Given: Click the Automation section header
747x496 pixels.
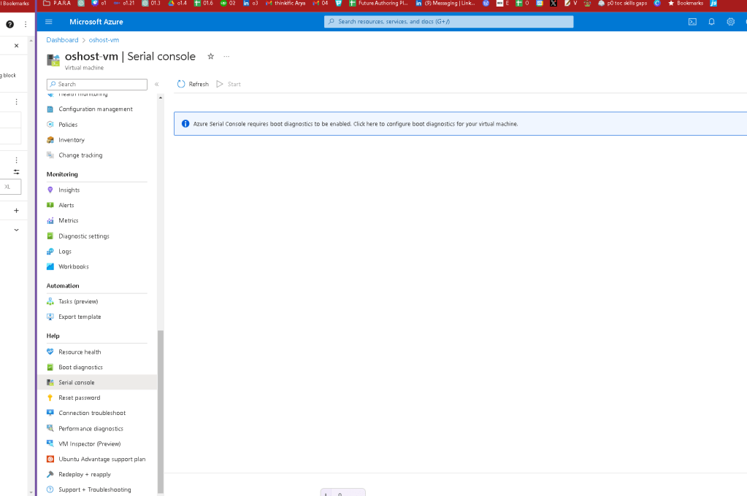Looking at the screenshot, I should tap(63, 286).
